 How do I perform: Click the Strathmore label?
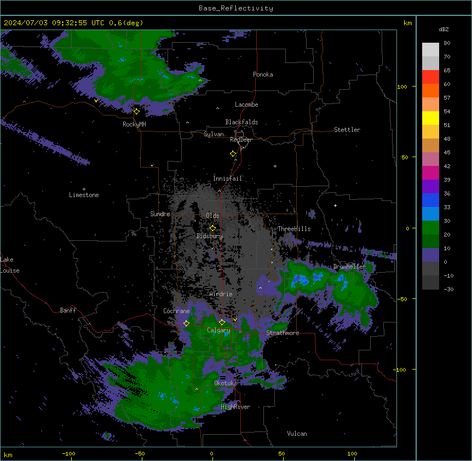(283, 333)
